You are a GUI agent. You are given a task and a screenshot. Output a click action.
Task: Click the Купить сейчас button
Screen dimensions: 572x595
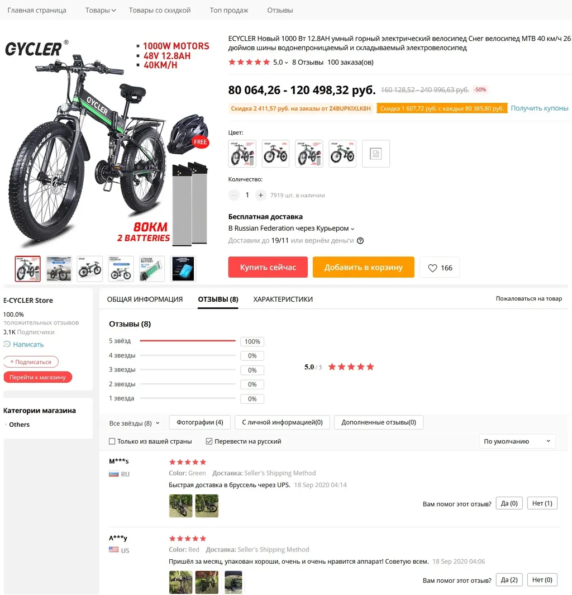(268, 267)
